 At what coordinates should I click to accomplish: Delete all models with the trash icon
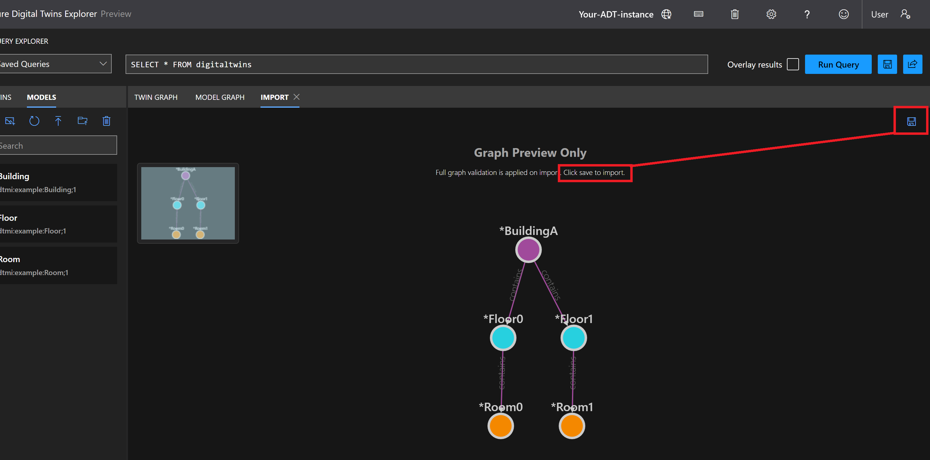point(106,121)
